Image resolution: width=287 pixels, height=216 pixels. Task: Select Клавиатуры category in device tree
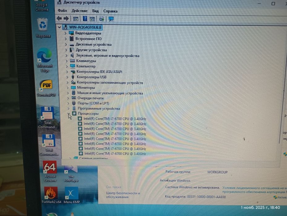click(86, 61)
